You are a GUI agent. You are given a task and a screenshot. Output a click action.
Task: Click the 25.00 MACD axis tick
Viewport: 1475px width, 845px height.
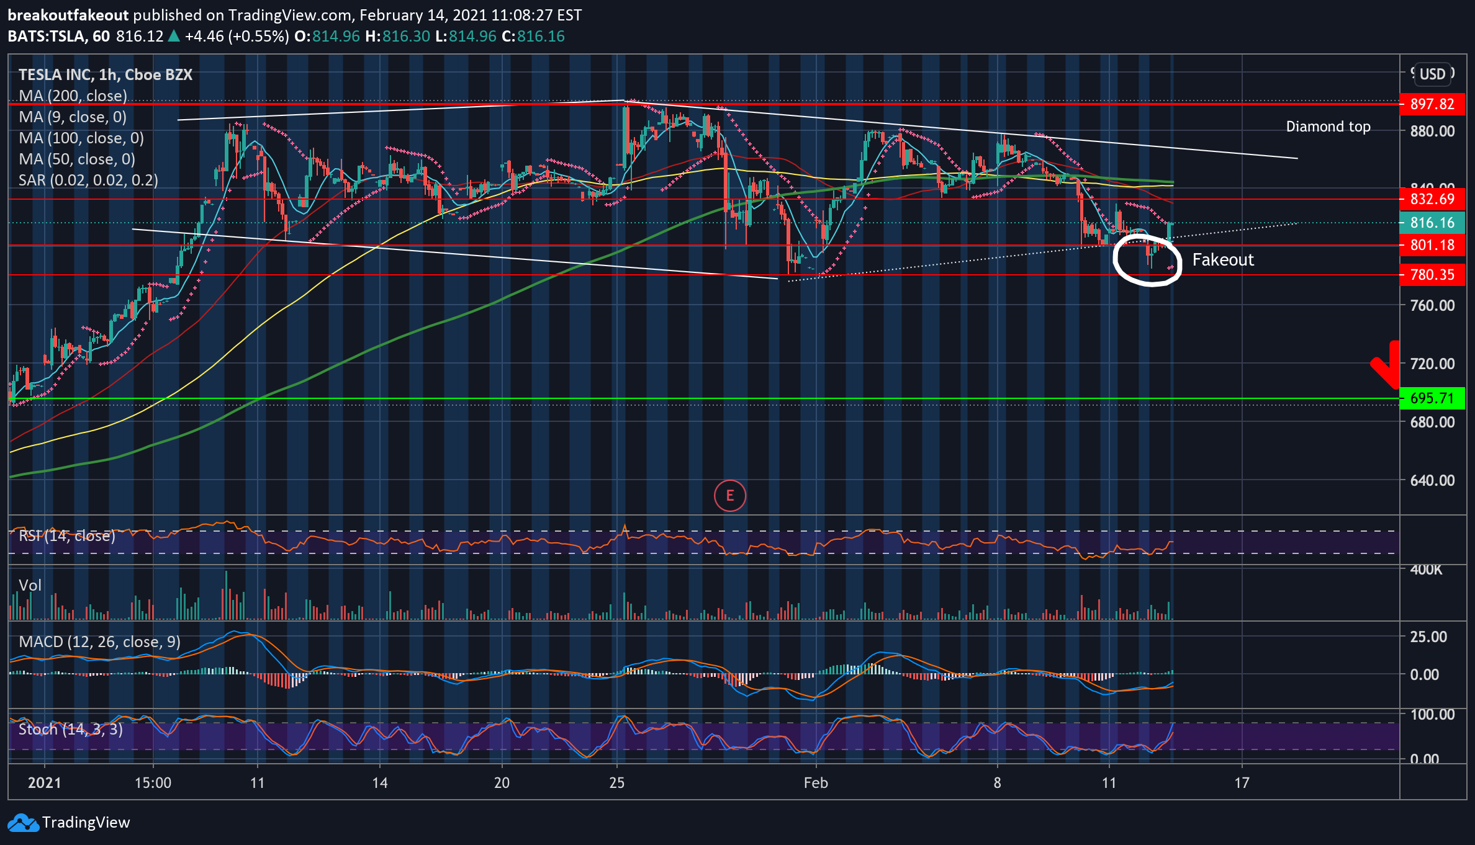pos(1428,637)
